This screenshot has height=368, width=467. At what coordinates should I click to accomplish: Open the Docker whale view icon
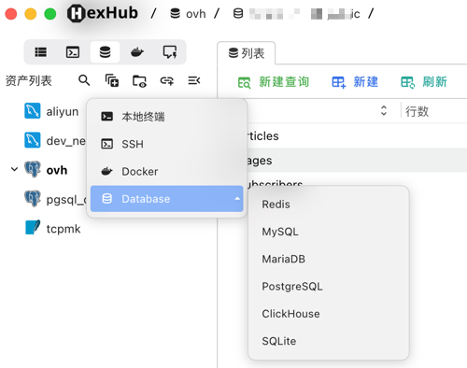[137, 52]
